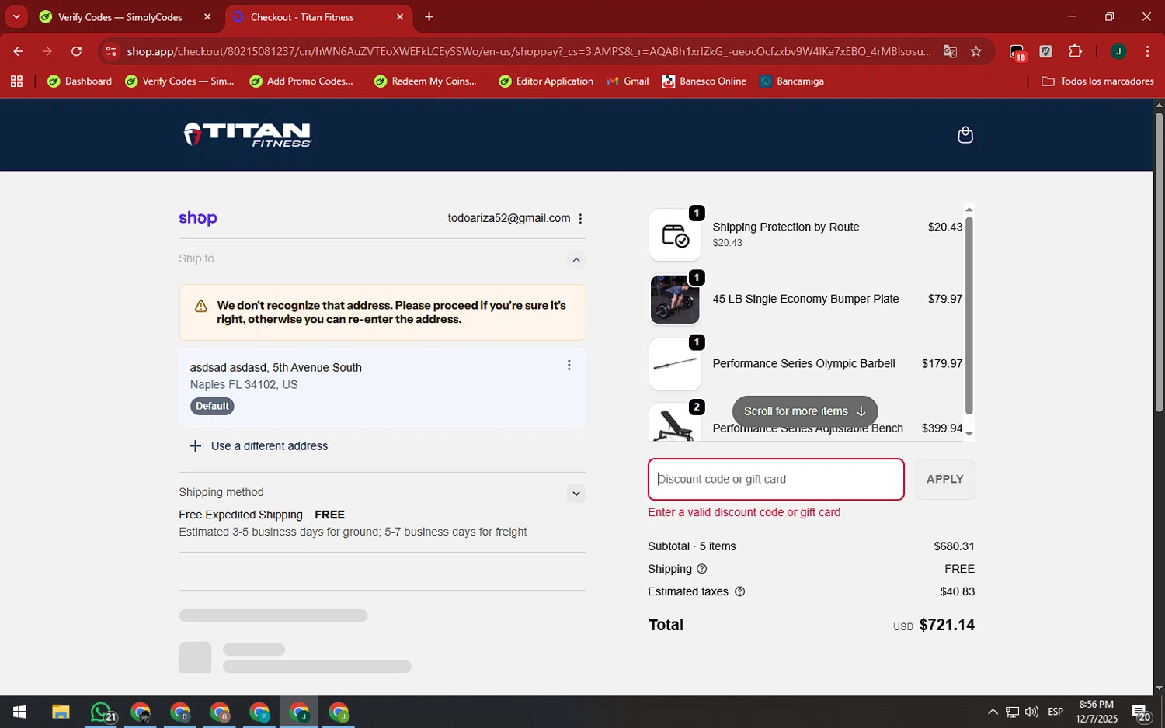The height and width of the screenshot is (728, 1165).
Task: Open the Gmail bookmark
Action: [x=628, y=81]
